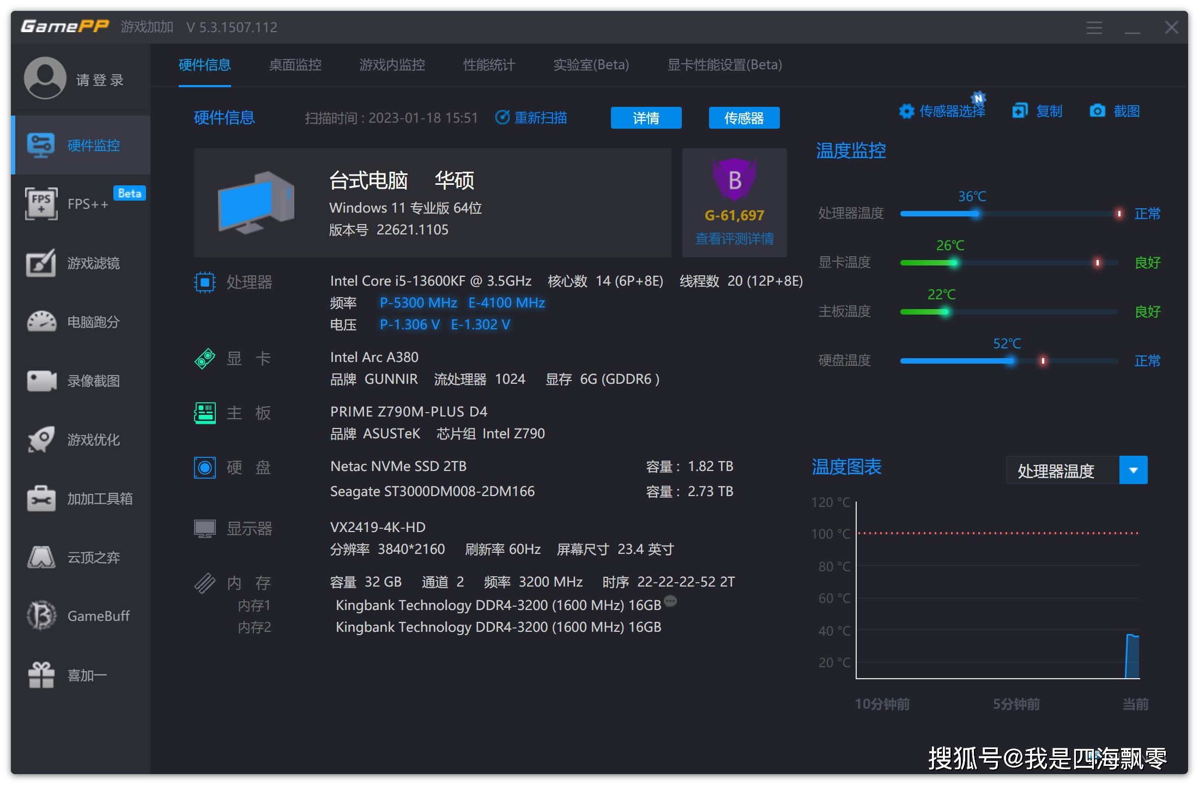This screenshot has height=785, width=1199.
Task: Click the G-61,697 score text
Action: coord(735,215)
